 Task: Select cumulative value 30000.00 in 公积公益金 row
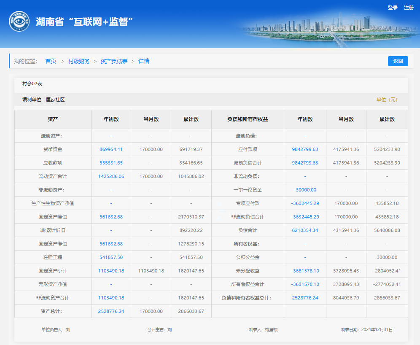(387, 257)
